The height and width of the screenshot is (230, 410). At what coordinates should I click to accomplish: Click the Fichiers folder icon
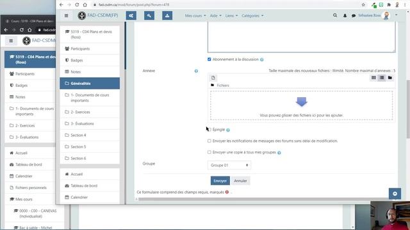pyautogui.click(x=212, y=85)
